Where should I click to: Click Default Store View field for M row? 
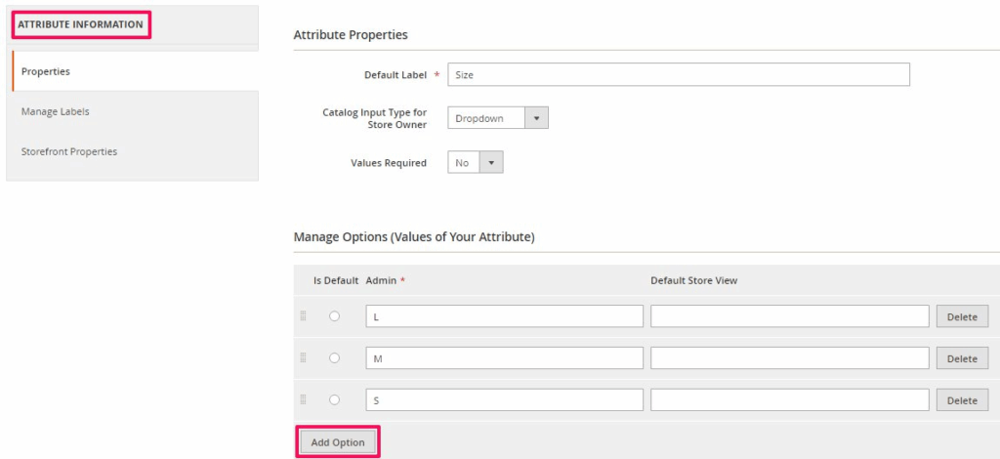point(789,358)
